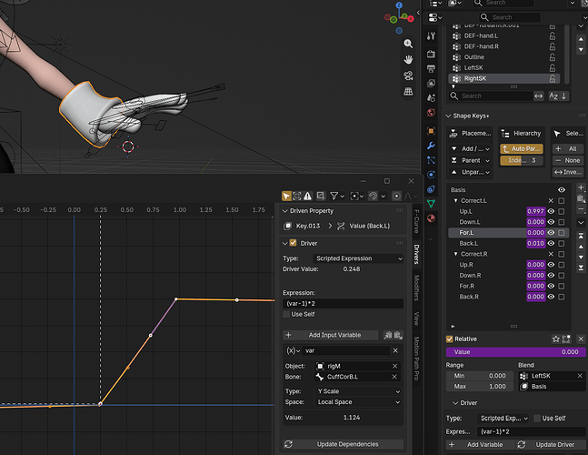Viewport: 588px width, 455px height.
Task: Open variable Type Y Scale dropdown
Action: pos(358,391)
